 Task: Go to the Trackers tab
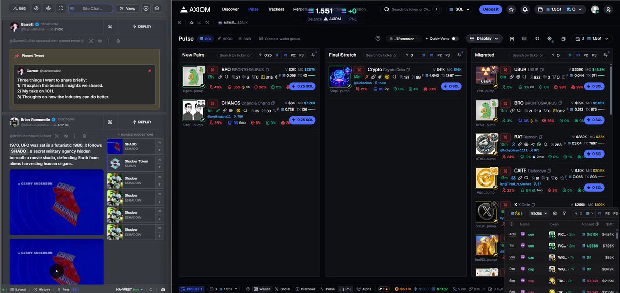[x=276, y=9]
